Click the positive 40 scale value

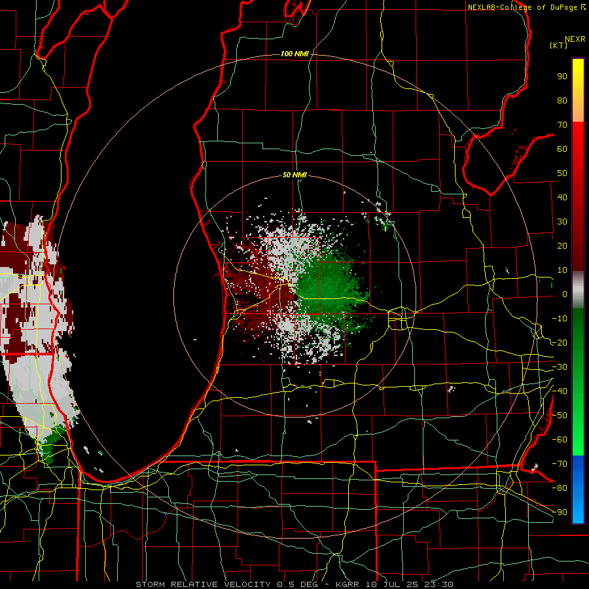click(x=562, y=198)
